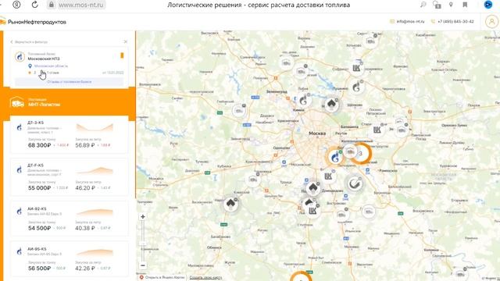Screen dimensions: 500x281
Task: Open the АИ-92-К5 gasoline card
Action: point(70,218)
